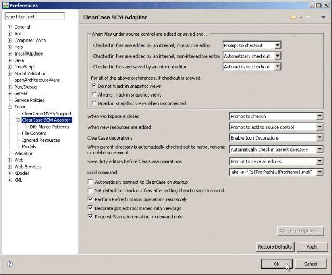Confirm with the OK button
The height and width of the screenshot is (275, 332).
point(277,264)
